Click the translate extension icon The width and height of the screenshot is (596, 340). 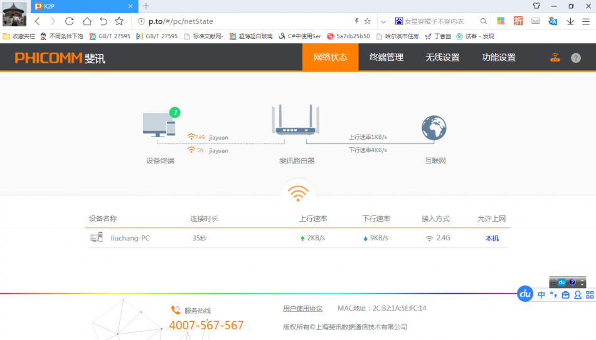point(553,21)
